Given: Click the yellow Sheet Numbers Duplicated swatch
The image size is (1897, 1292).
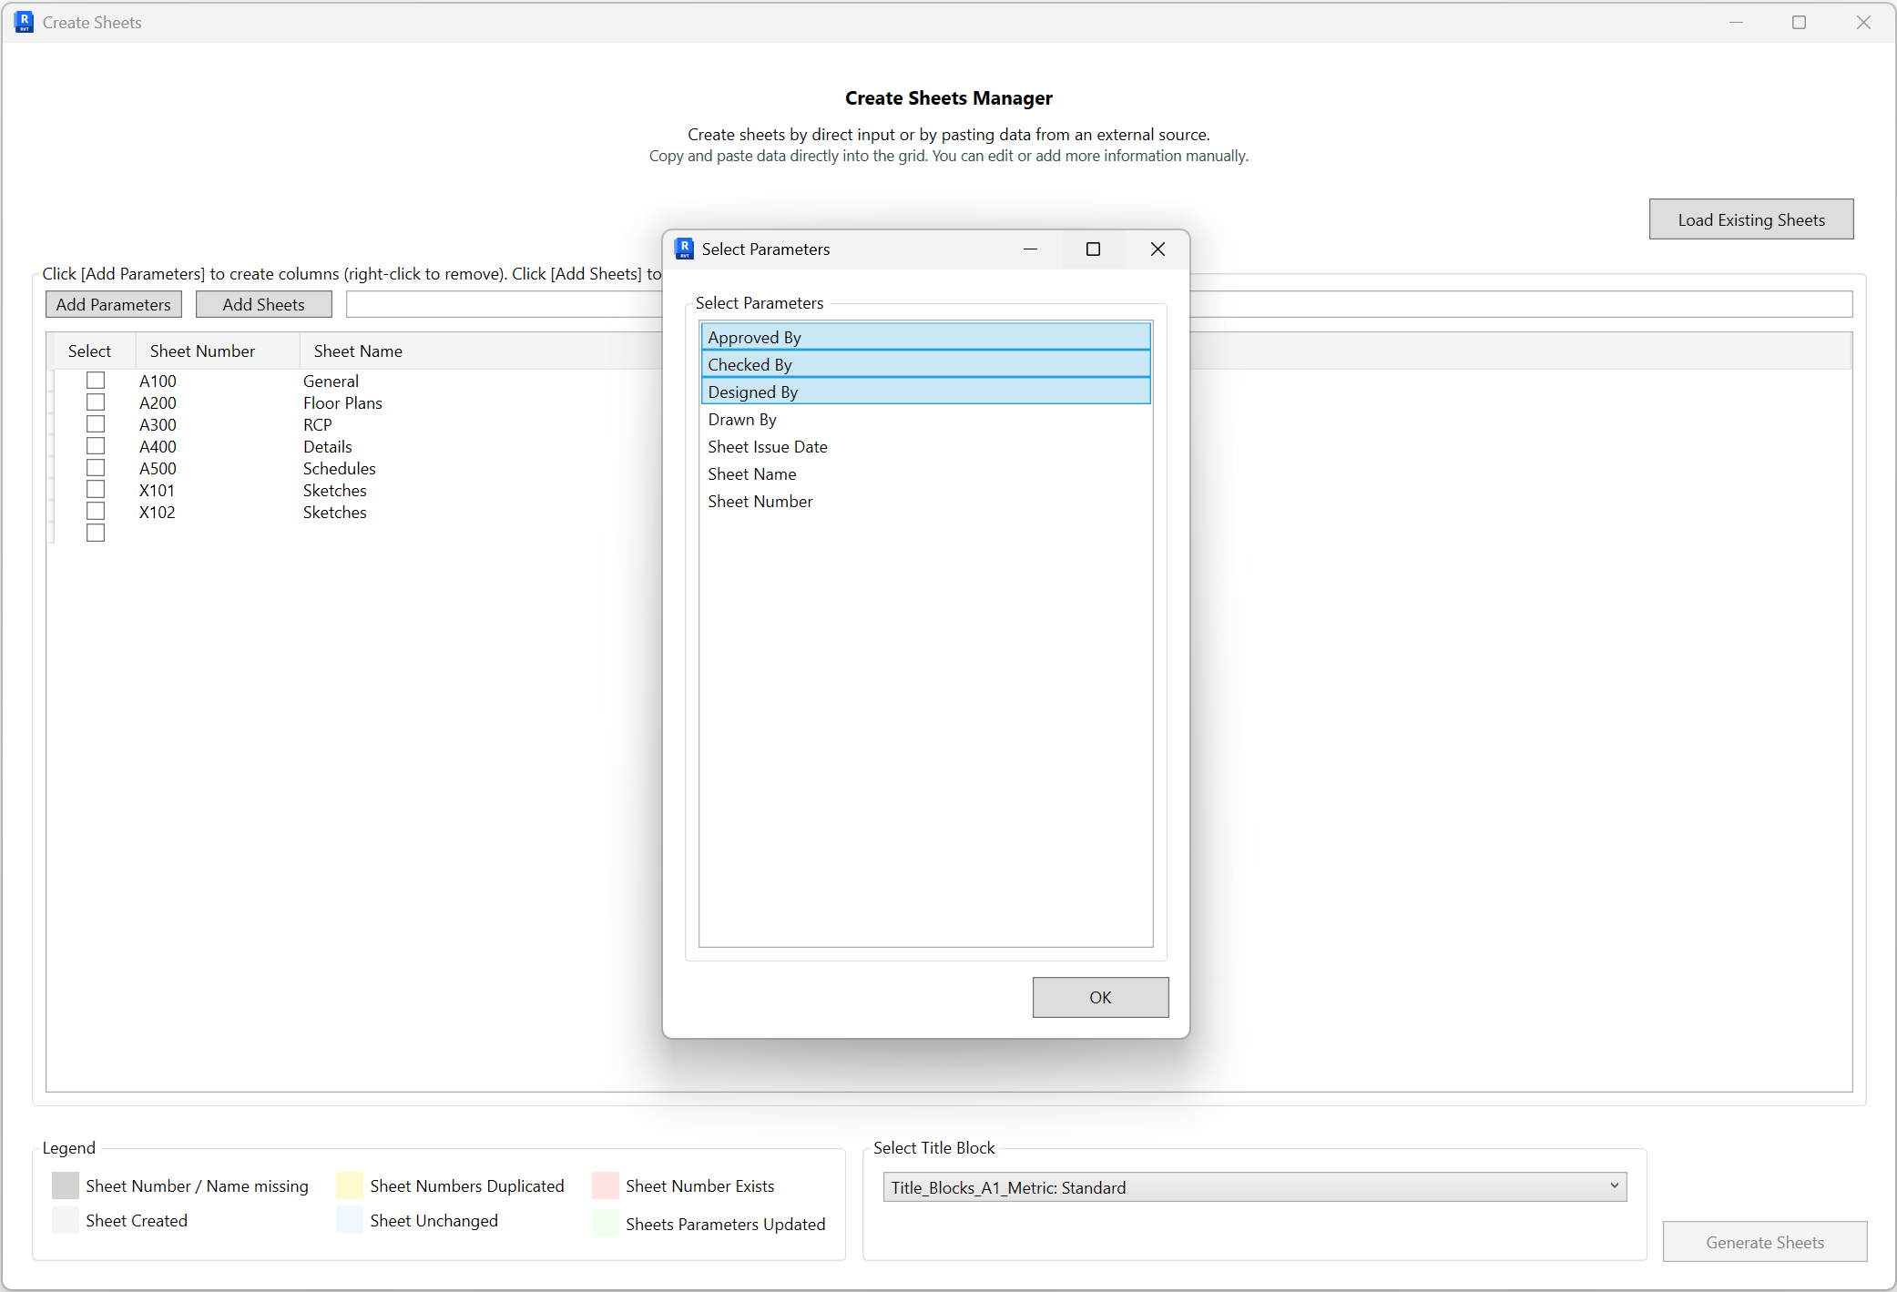Looking at the screenshot, I should click(x=348, y=1185).
